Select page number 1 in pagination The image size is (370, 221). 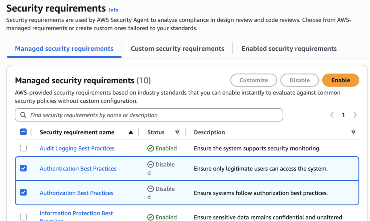tap(343, 115)
